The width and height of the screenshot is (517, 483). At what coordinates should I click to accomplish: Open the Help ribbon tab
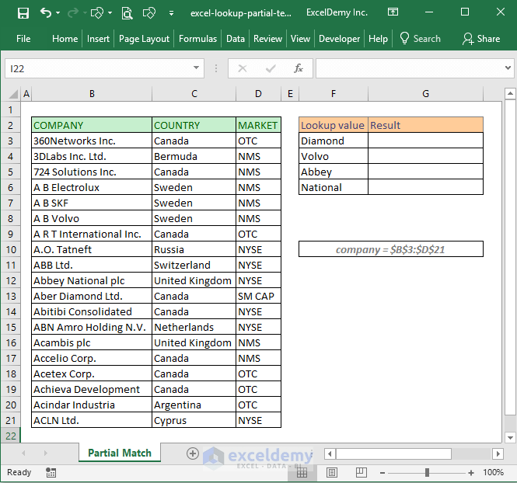(x=378, y=39)
